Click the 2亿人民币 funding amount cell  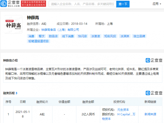click(88, 114)
